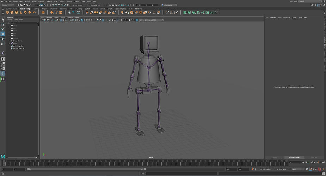326x176 pixels.
Task: Choose the Paint selection tool in toolbox
Action: (3, 29)
